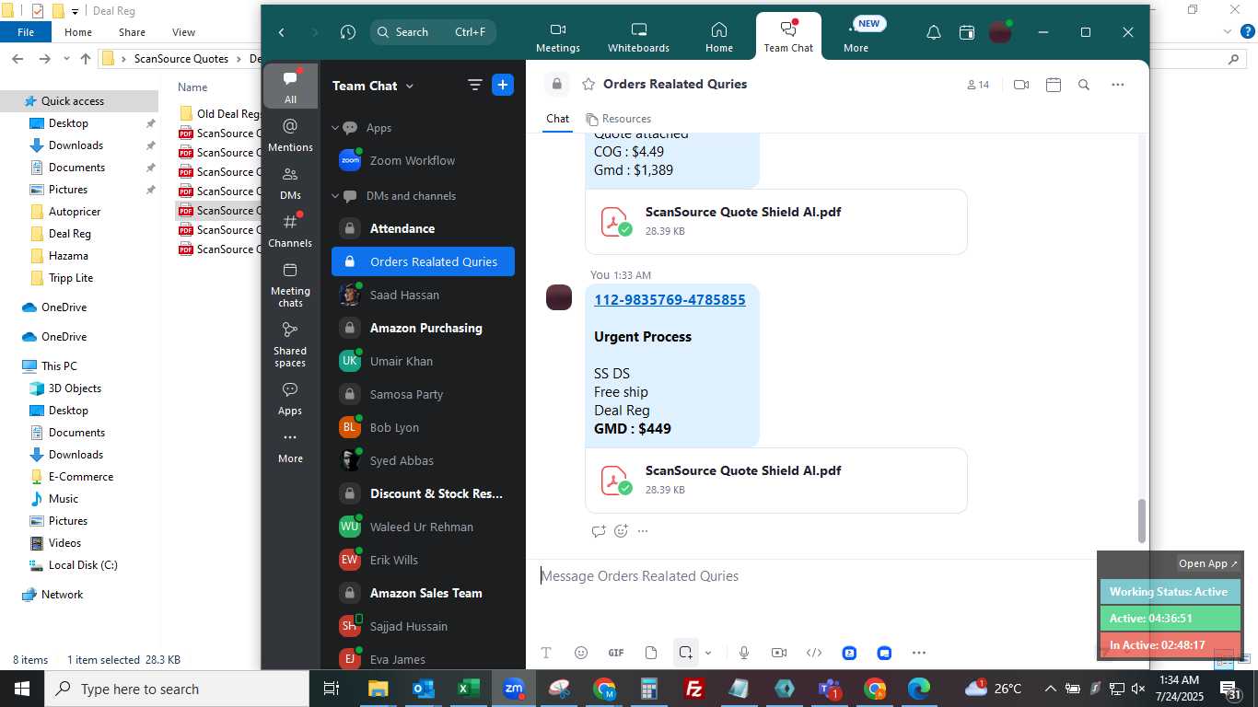Open the More menu with NEW badge
The width and height of the screenshot is (1258, 707).
(856, 38)
